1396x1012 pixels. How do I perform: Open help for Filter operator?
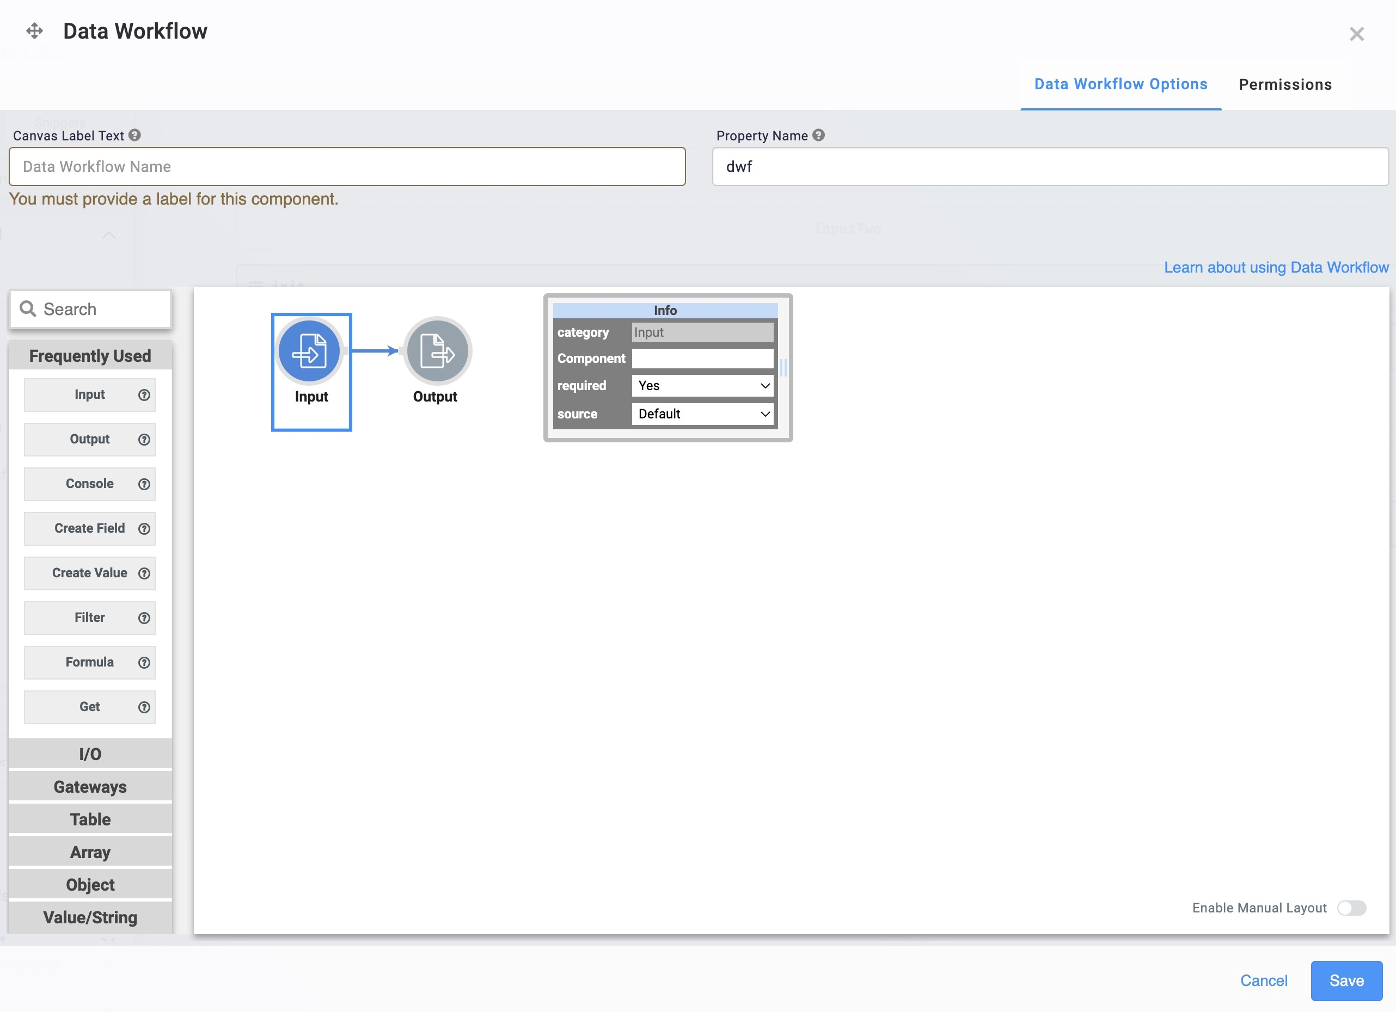pyautogui.click(x=144, y=618)
